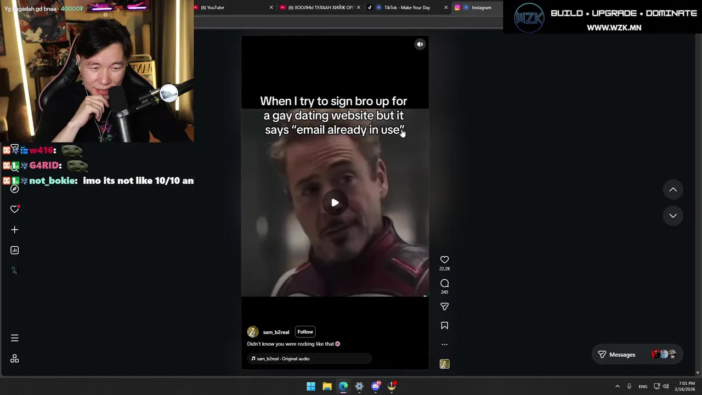Open the hamburger More menu in sidebar

[15, 338]
